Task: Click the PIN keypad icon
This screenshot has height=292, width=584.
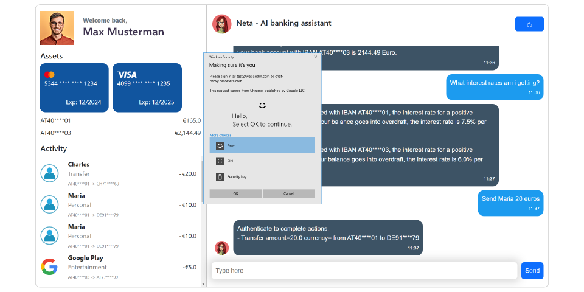Action: pyautogui.click(x=220, y=161)
